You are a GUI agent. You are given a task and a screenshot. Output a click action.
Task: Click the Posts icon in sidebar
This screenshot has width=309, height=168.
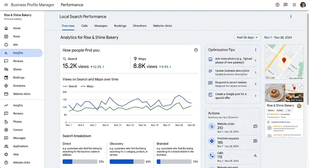(6, 36)
